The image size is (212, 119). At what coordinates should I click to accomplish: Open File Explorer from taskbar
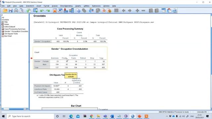tap(98, 116)
